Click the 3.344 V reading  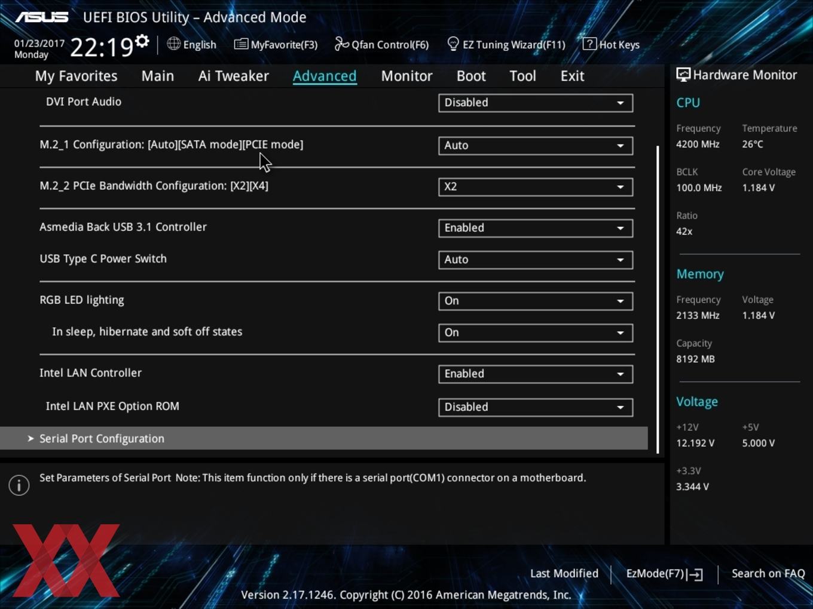692,487
